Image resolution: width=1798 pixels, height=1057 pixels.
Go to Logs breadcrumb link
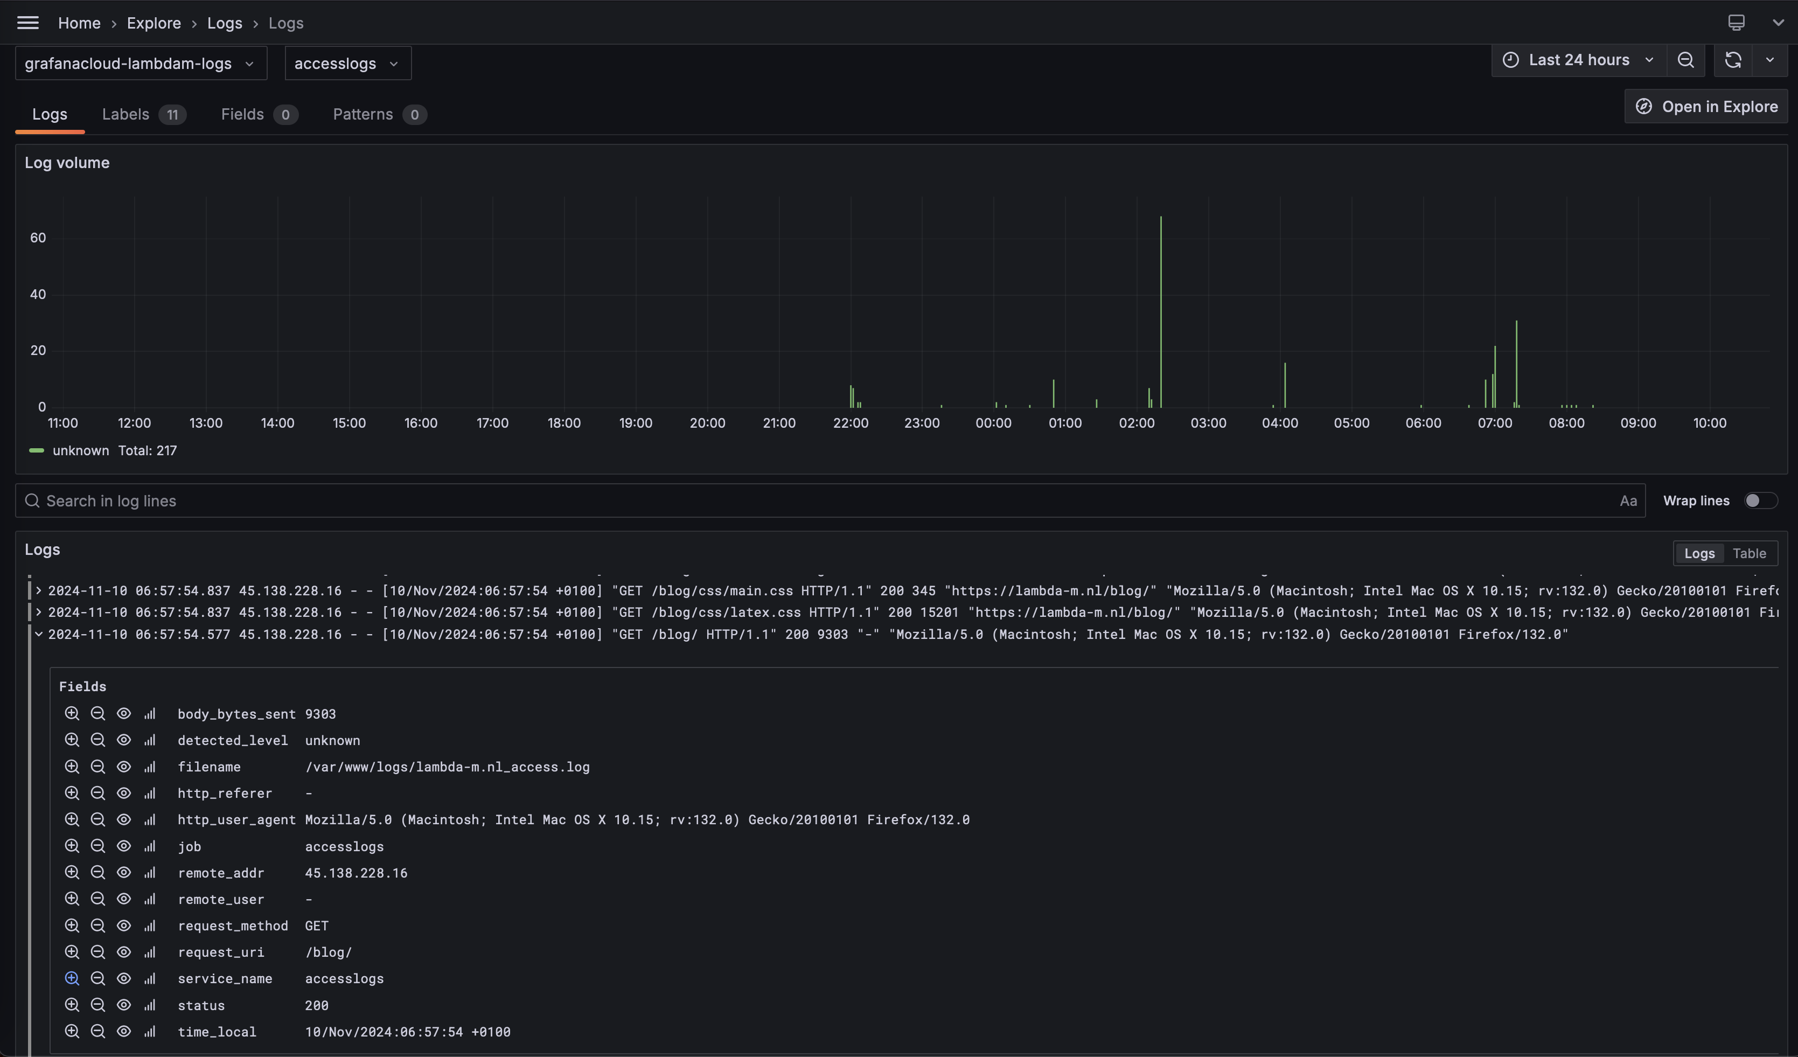225,23
